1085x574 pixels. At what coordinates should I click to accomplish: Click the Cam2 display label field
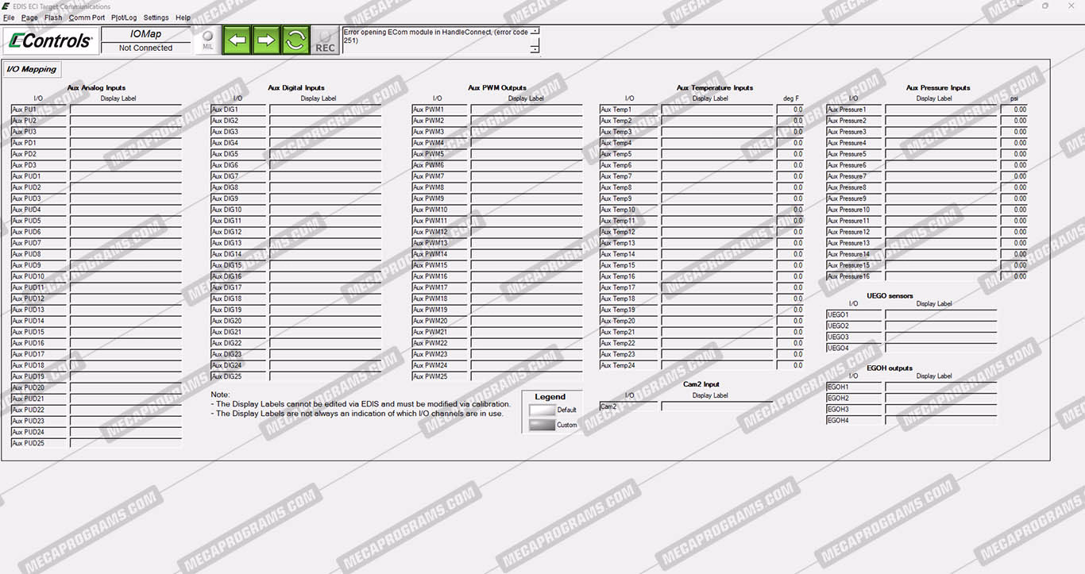716,406
